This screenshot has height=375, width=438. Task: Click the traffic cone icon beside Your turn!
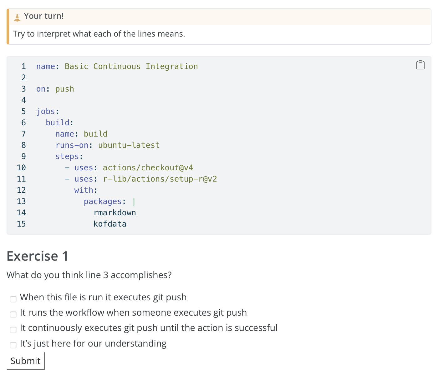pos(17,17)
